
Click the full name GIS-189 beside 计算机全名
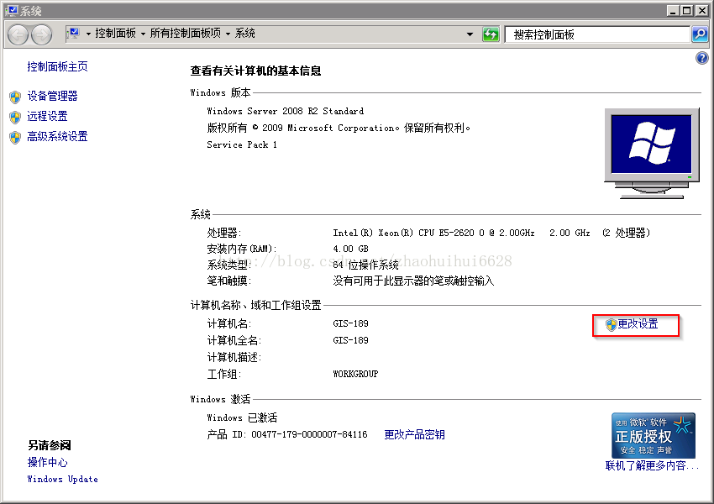click(350, 340)
